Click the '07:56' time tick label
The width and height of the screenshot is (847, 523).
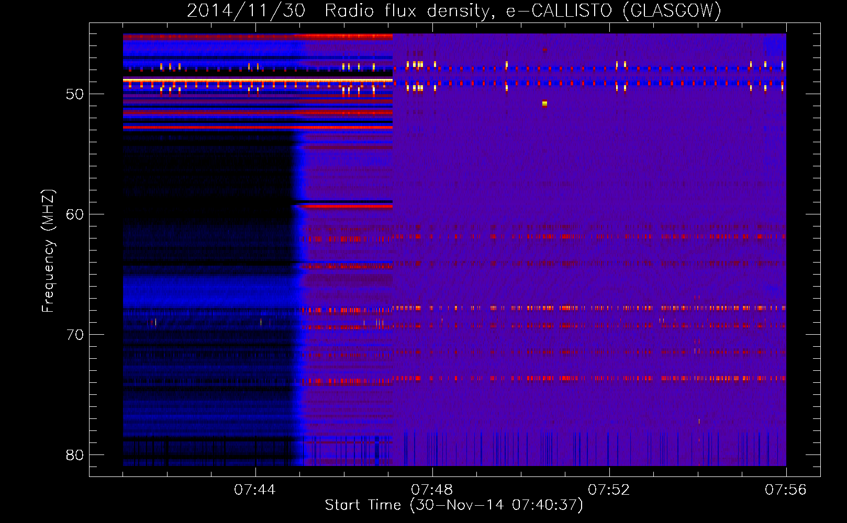click(786, 490)
